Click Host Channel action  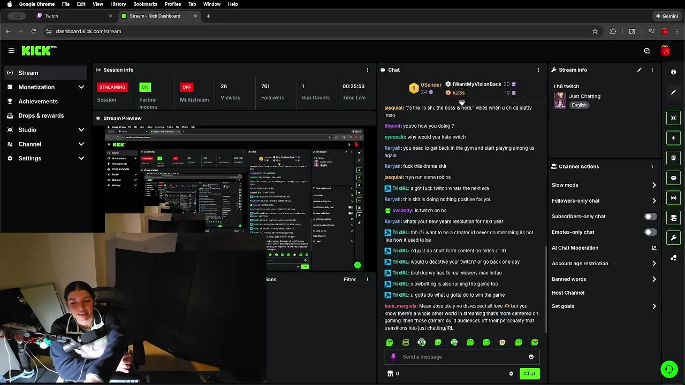568,293
